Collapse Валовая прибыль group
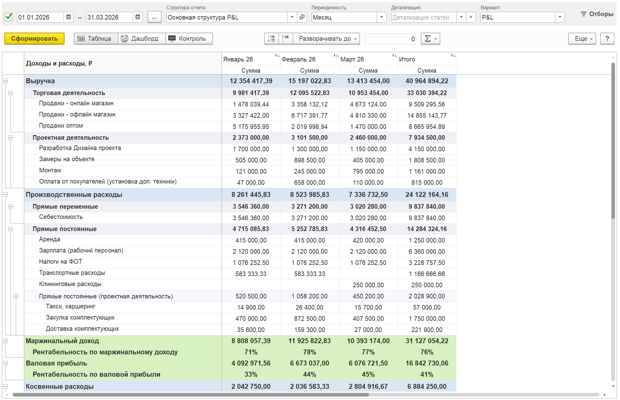The width and height of the screenshot is (620, 400). tap(5, 363)
